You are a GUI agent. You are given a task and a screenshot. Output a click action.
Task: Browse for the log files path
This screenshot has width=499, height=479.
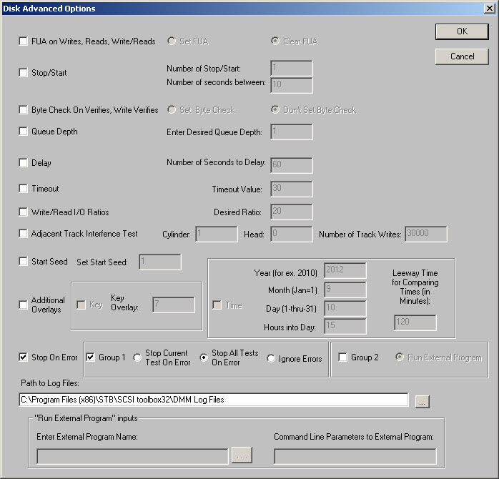coord(423,401)
